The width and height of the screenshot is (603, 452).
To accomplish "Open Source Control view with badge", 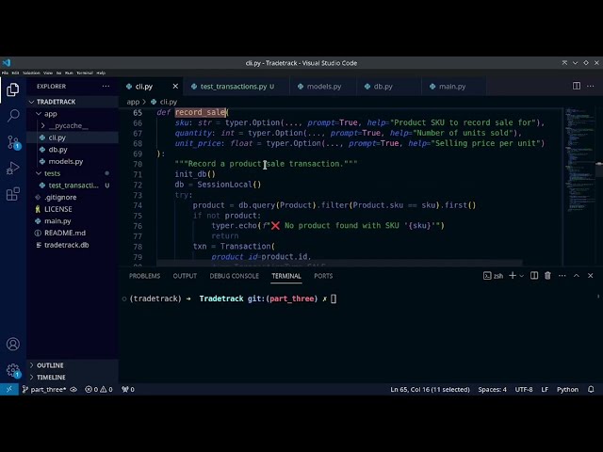I will click(13, 142).
